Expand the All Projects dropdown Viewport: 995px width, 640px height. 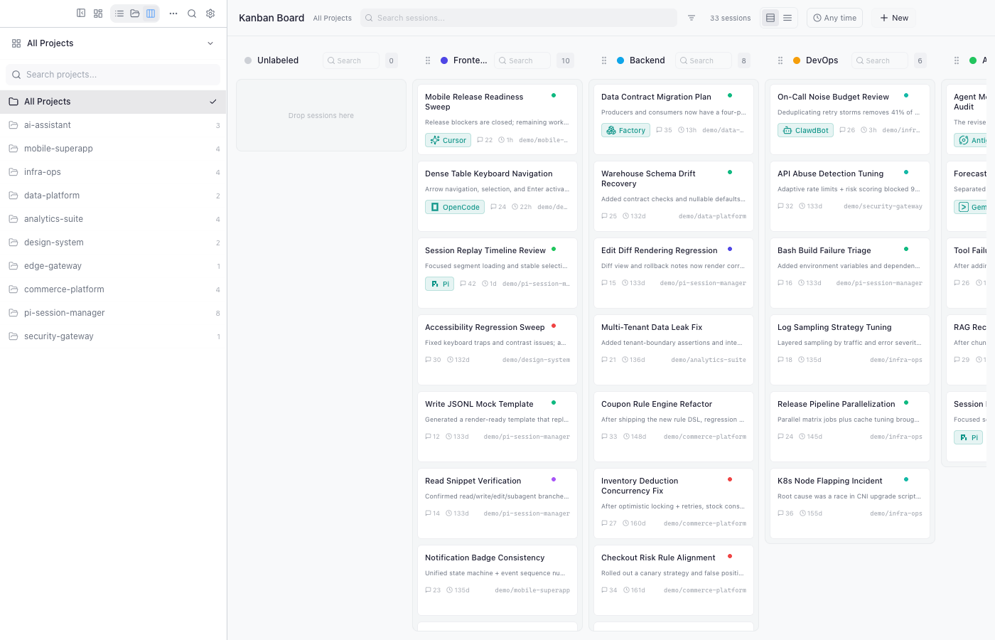113,43
